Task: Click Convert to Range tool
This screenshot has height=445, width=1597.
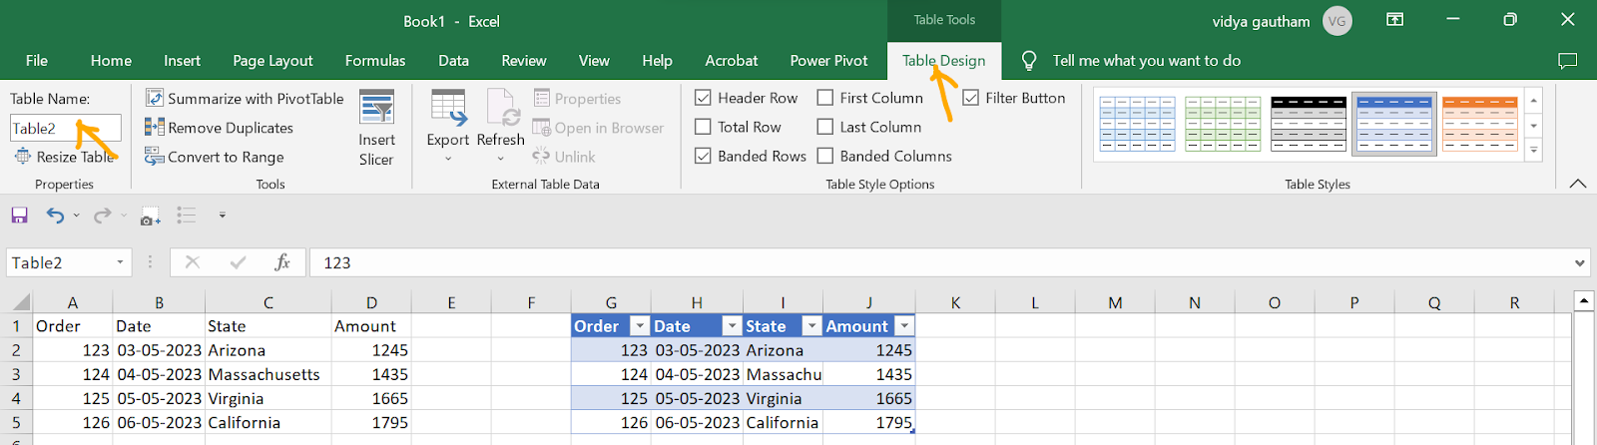Action: pyautogui.click(x=214, y=157)
